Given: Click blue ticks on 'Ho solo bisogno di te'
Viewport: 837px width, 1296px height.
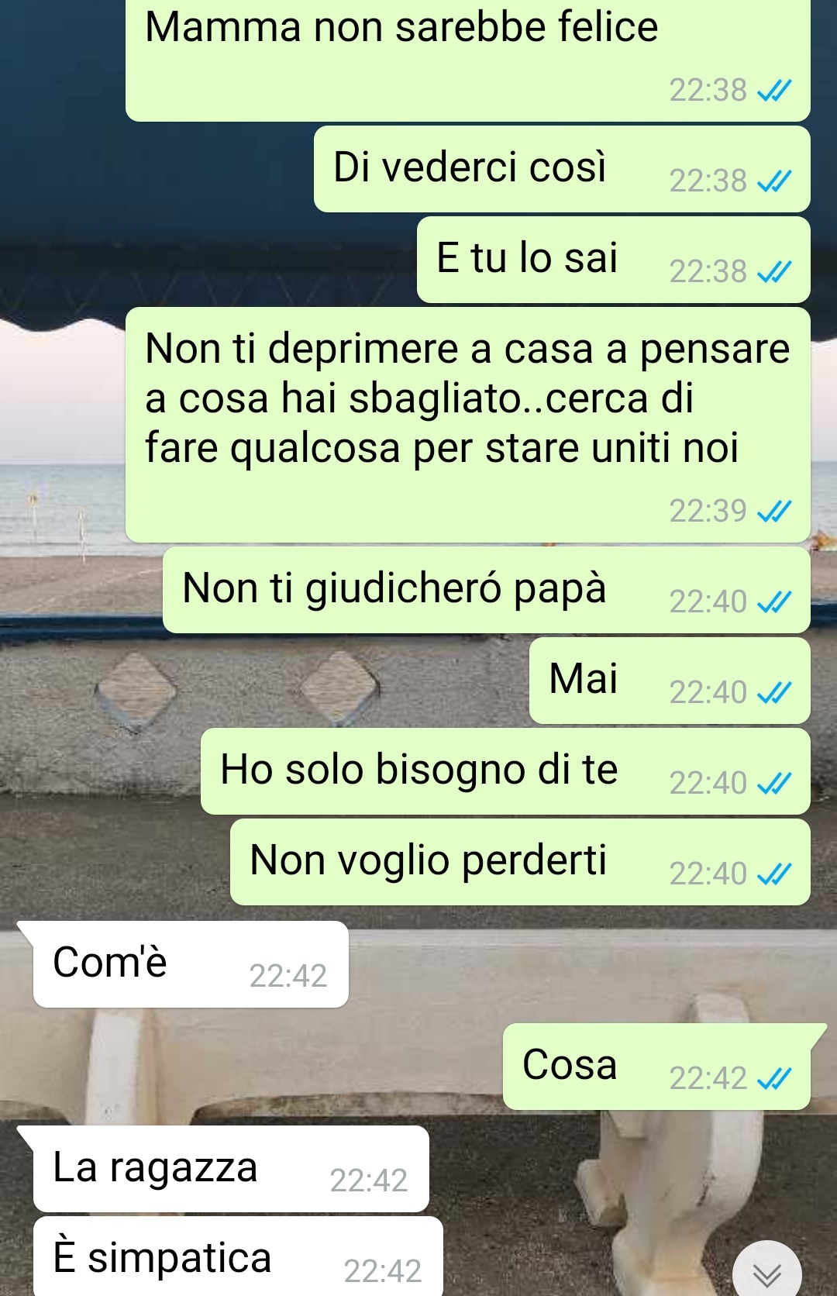Looking at the screenshot, I should click(x=774, y=784).
